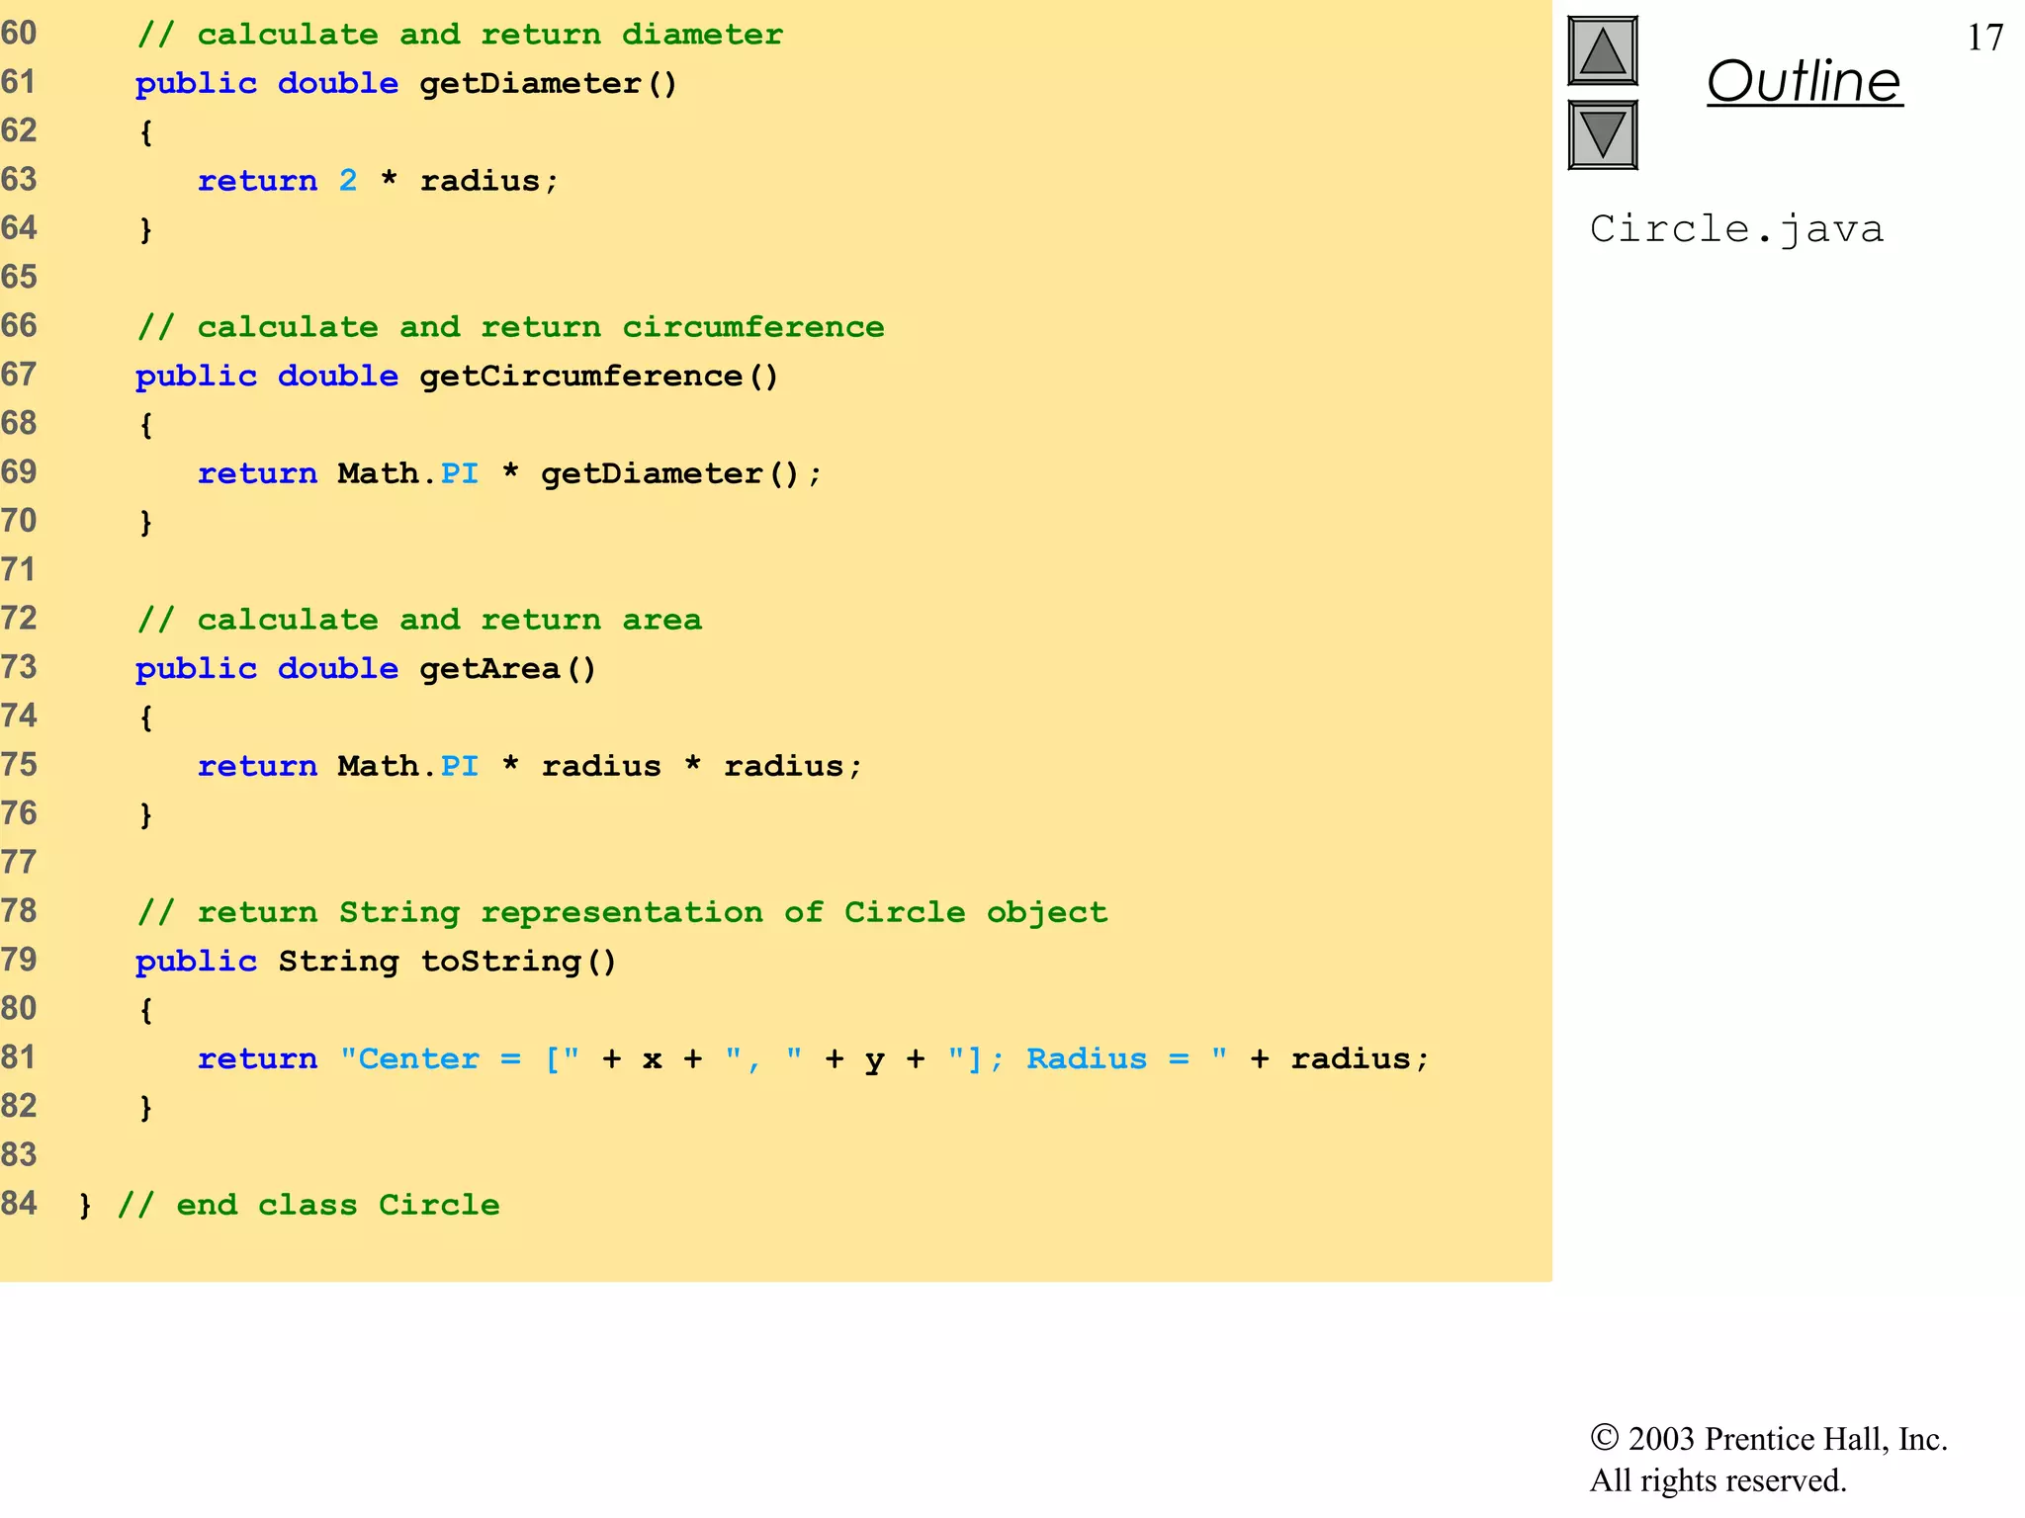Viewport: 2025px width, 1518px height.
Task: Click the Circle.java file label
Action: click(x=1736, y=229)
